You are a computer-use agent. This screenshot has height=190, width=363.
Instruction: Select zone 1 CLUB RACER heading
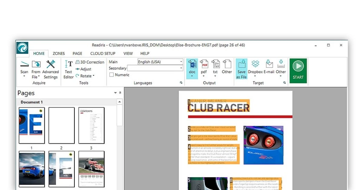[219, 106]
